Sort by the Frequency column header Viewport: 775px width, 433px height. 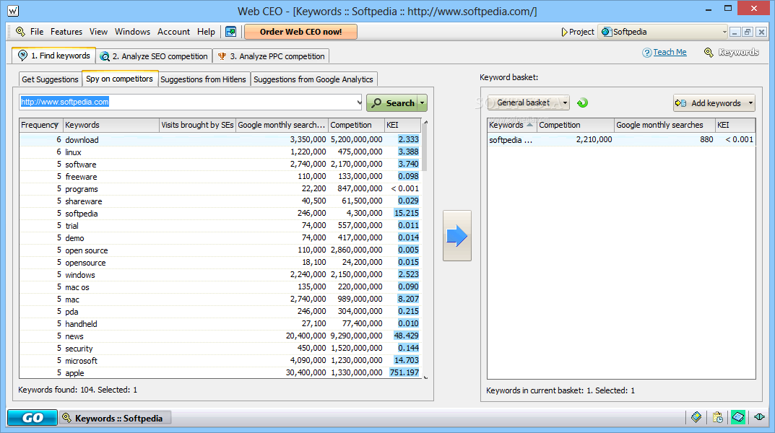click(40, 125)
